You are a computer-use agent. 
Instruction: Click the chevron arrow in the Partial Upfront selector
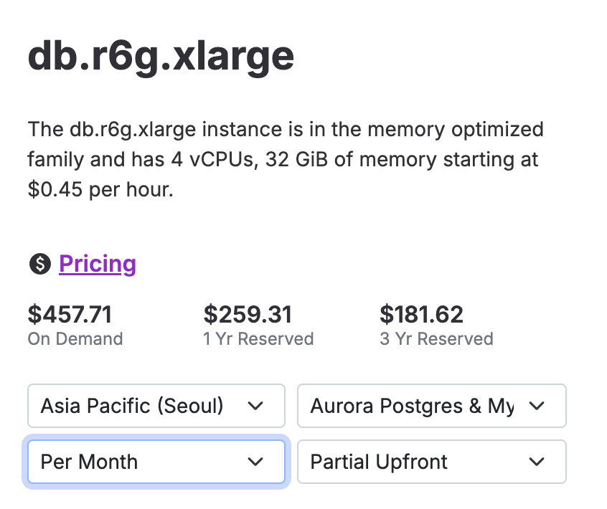(x=536, y=462)
